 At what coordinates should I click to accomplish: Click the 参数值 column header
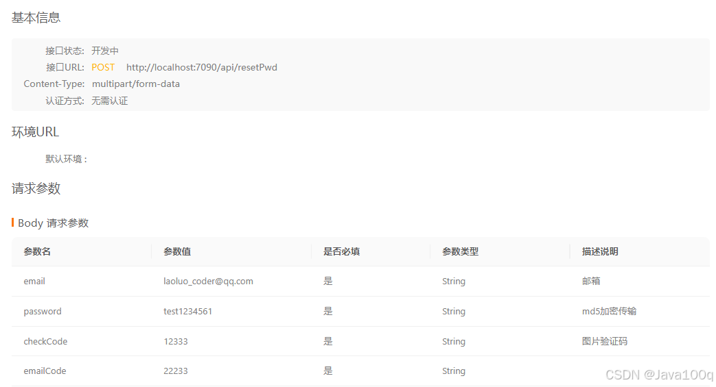[x=177, y=251]
